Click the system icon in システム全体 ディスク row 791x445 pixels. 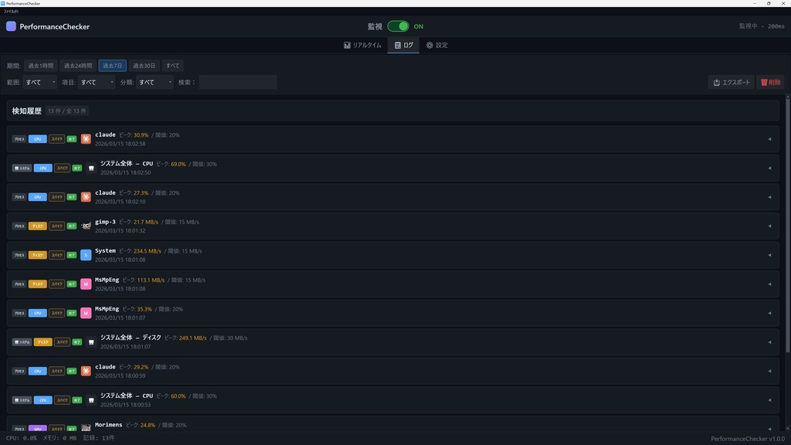pyautogui.click(x=91, y=342)
